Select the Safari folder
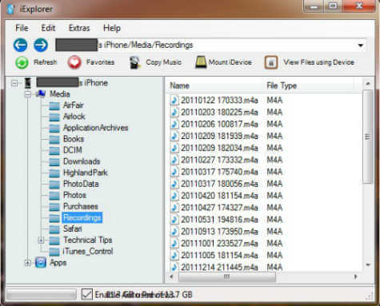Viewport: 380px width, 306px height. pos(73,229)
